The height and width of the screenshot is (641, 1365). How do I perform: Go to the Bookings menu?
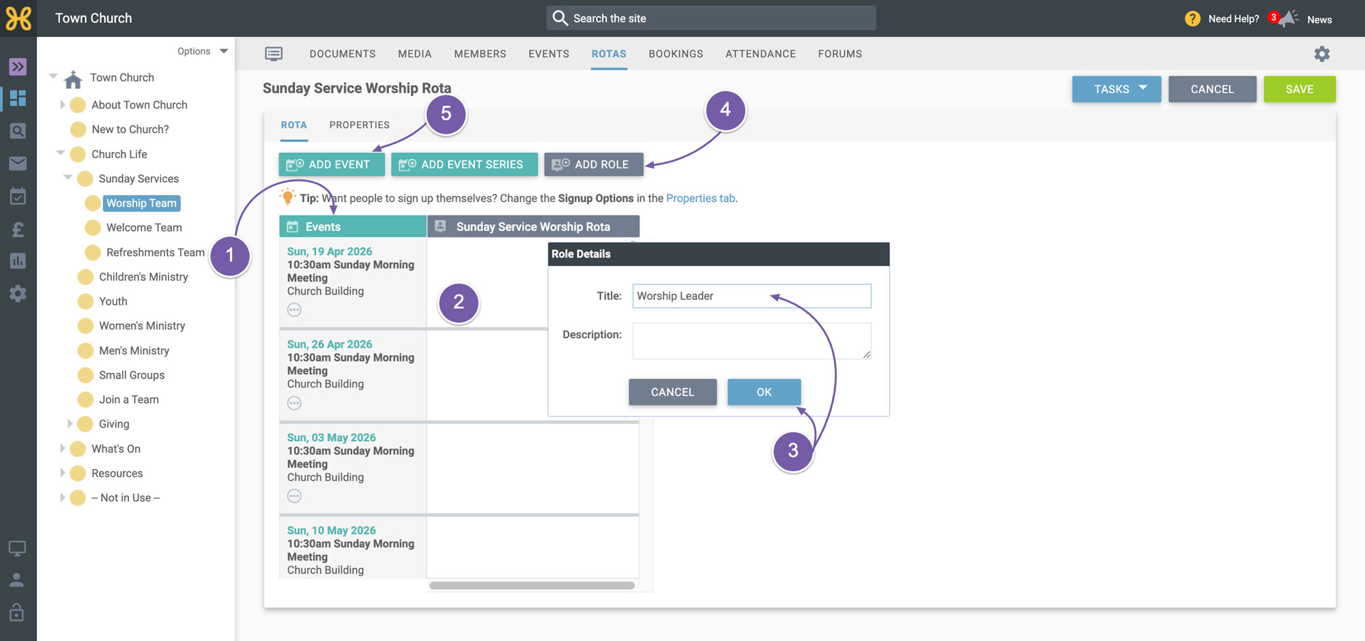click(x=676, y=54)
